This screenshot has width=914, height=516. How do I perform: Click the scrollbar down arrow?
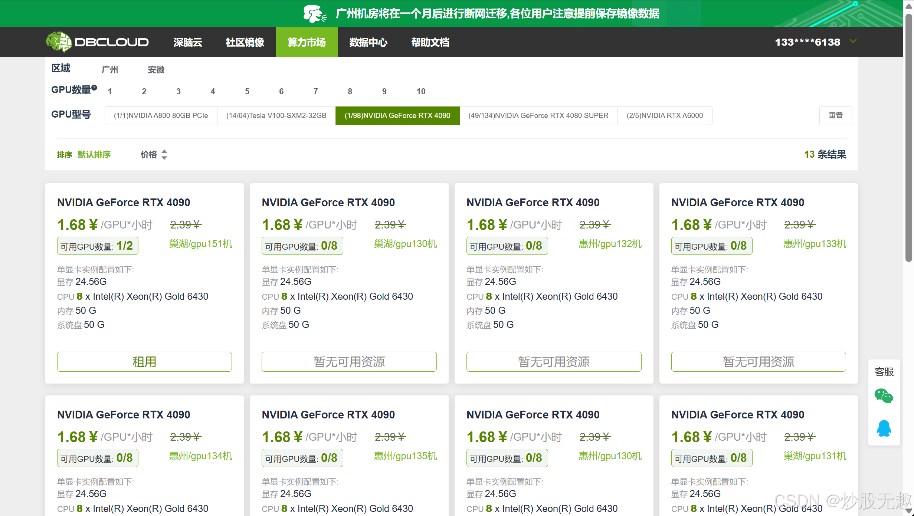pyautogui.click(x=909, y=511)
